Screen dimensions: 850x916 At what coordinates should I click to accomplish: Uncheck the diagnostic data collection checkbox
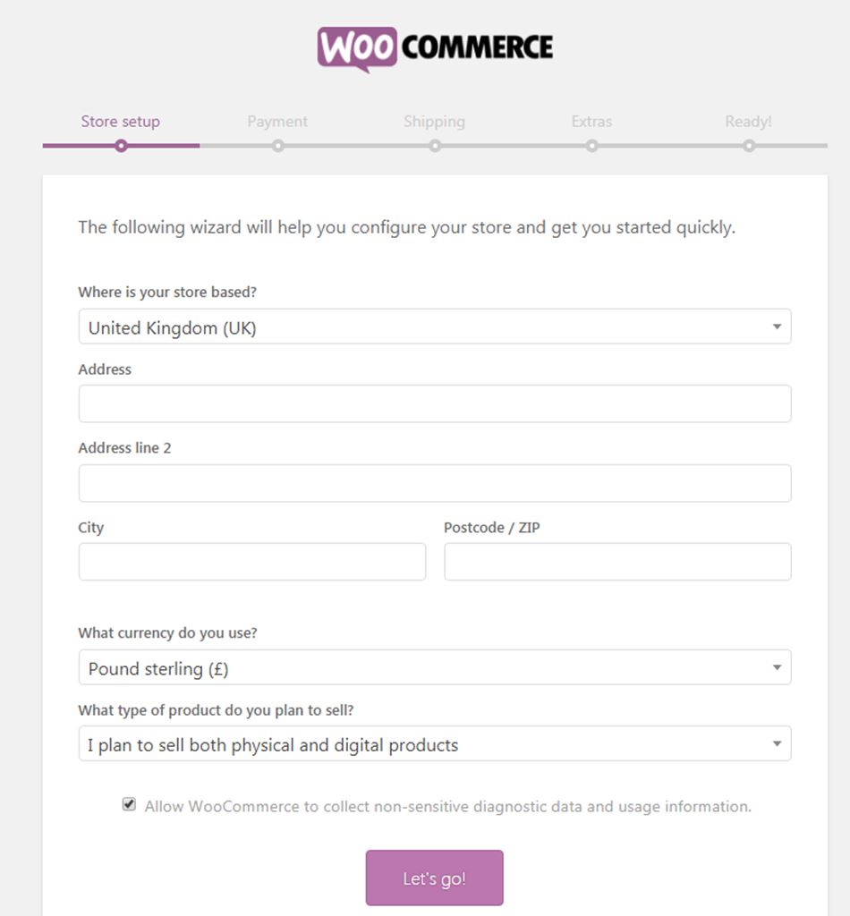click(130, 805)
